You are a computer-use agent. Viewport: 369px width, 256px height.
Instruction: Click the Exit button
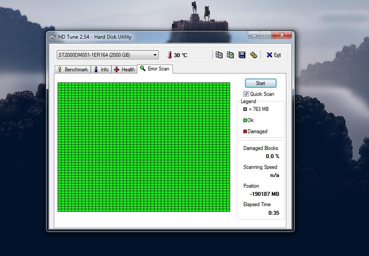(x=274, y=55)
